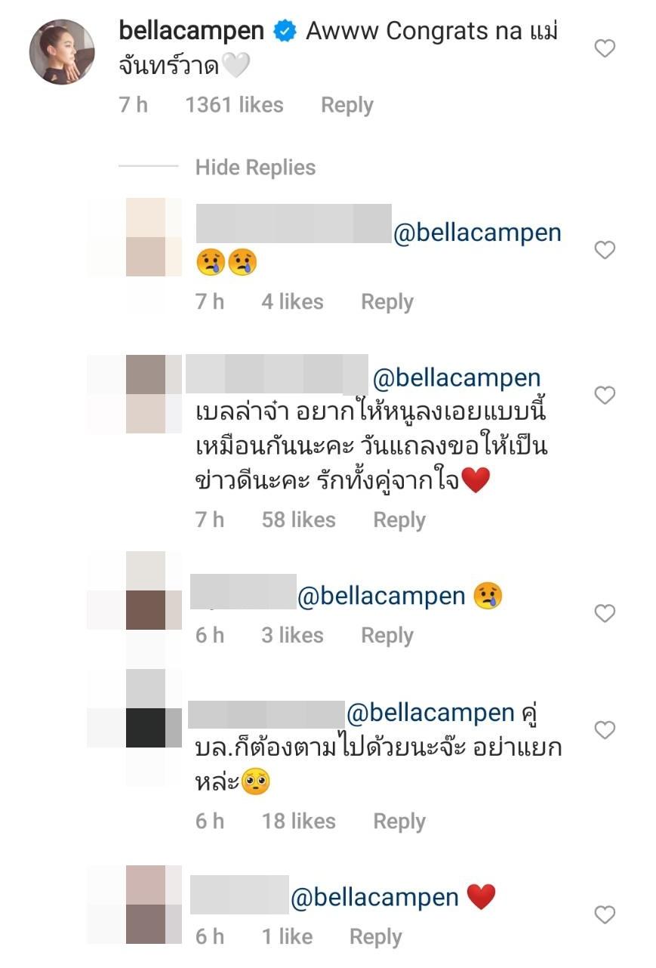Open bellacampen username at top comment
The width and height of the screenshot is (656, 968).
pos(192,31)
